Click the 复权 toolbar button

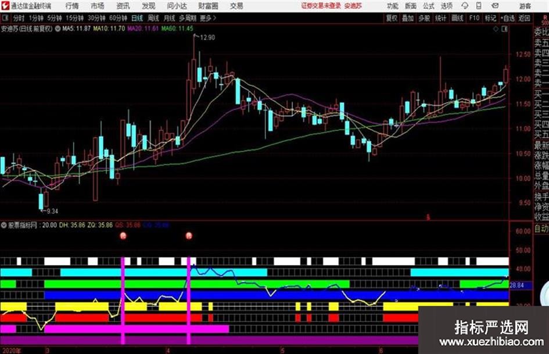point(392,18)
